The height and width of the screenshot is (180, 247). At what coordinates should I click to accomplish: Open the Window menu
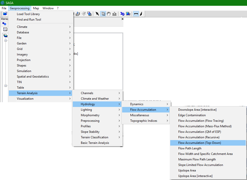[48, 8]
